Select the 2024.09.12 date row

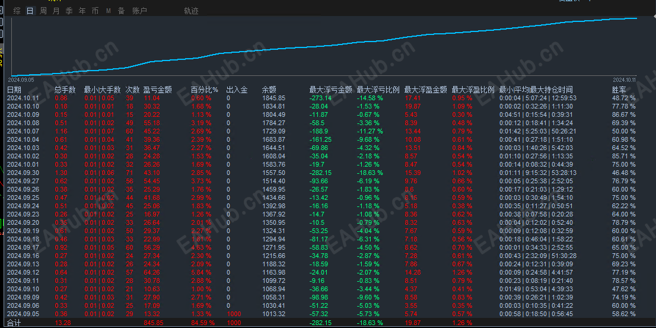coord(24,272)
